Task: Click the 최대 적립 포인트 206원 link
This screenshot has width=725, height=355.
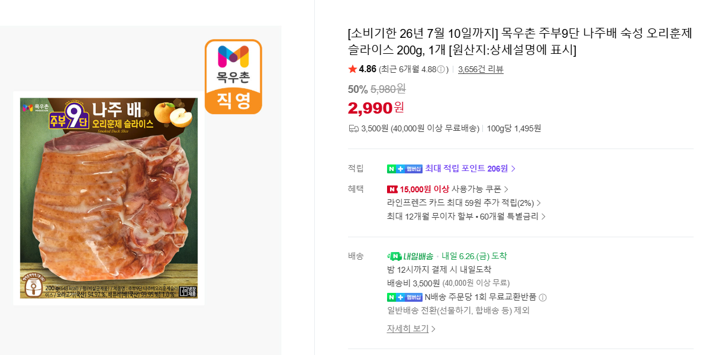Action: (466, 169)
